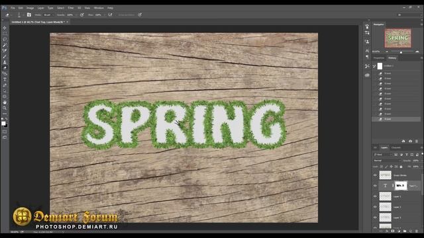Click pressure for size icon in options bar

[x=140, y=15]
